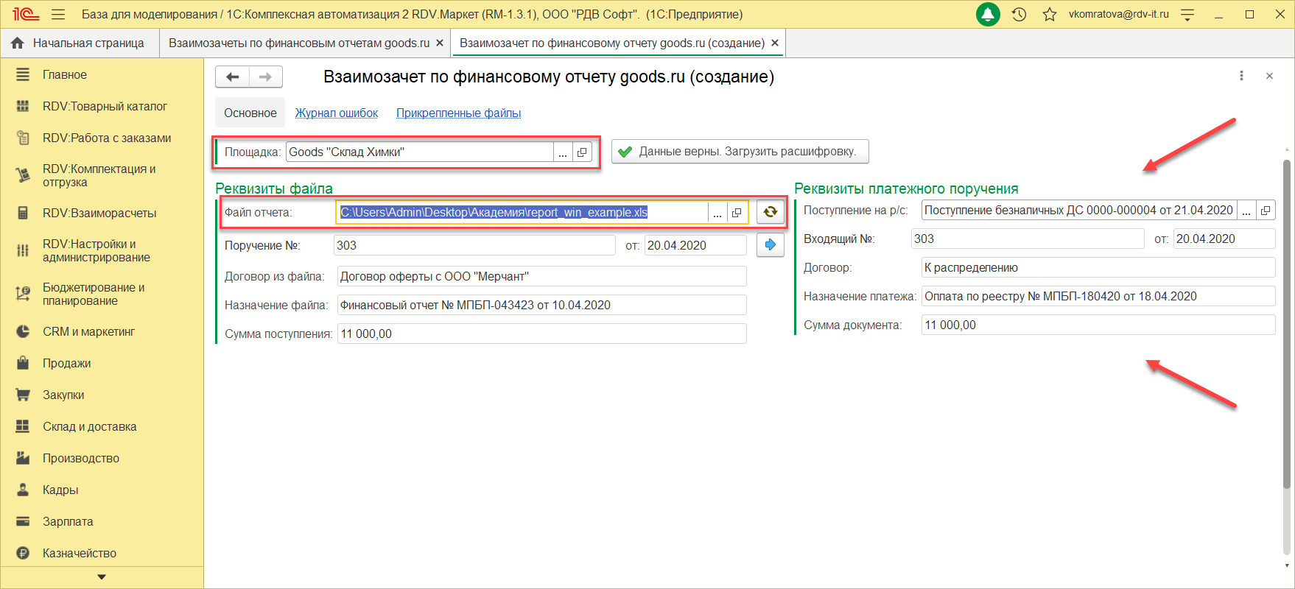Click the refresh icon next to report file

tap(770, 212)
